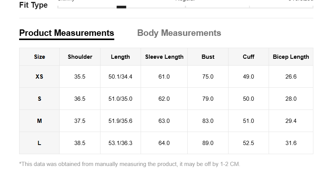
Task: Click the Size column header
Action: pos(39,57)
